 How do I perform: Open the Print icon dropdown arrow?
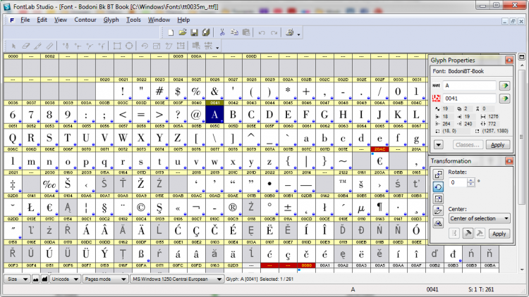click(x=298, y=34)
